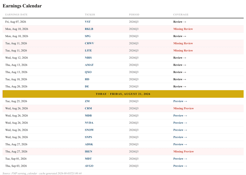Click the 2026Q3 period in VST row
The width and height of the screenshot is (246, 175).
pyautogui.click(x=134, y=22)
